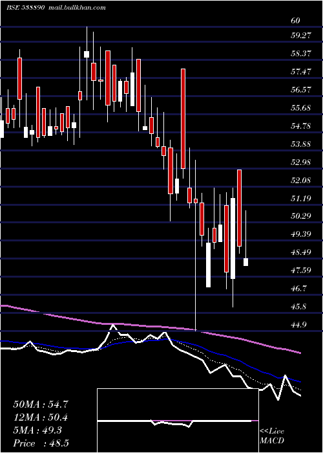The image size is (323, 453).
Task: Click the 52.98 price axis label
Action: (x=300, y=162)
